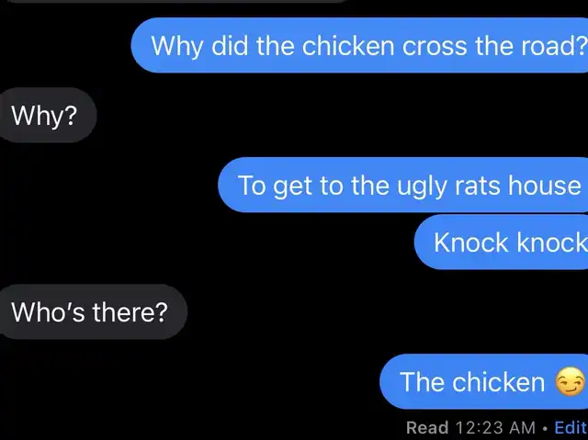
Task: Click the capitalized word "Knock"
Action: (x=471, y=243)
